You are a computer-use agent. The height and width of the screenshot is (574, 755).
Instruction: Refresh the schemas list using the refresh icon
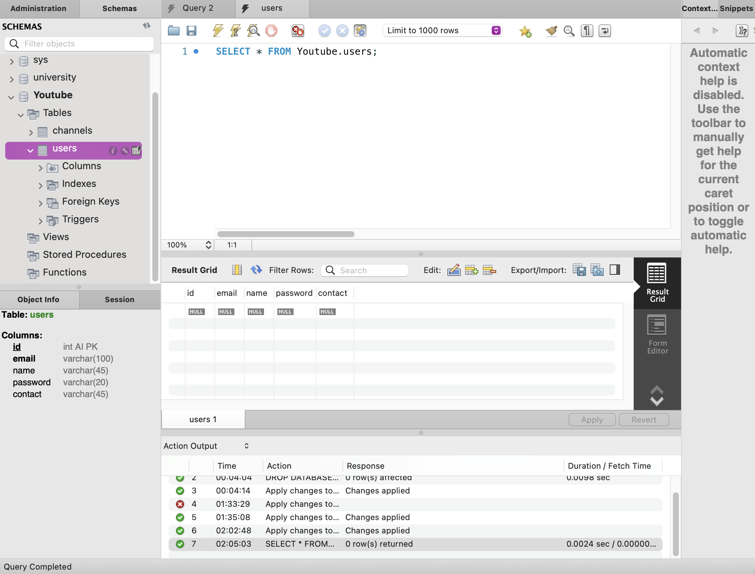coord(147,26)
